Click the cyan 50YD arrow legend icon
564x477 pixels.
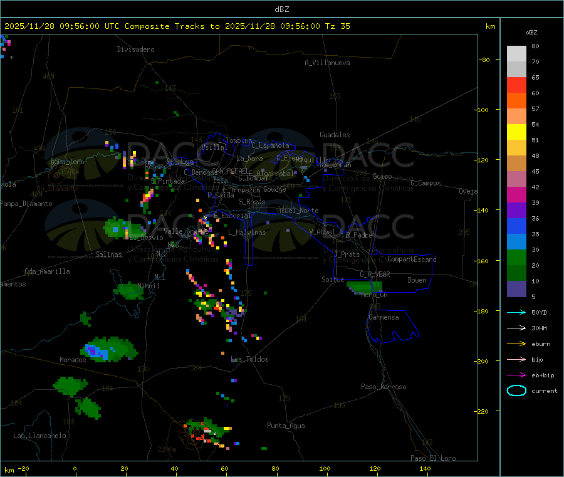(516, 312)
